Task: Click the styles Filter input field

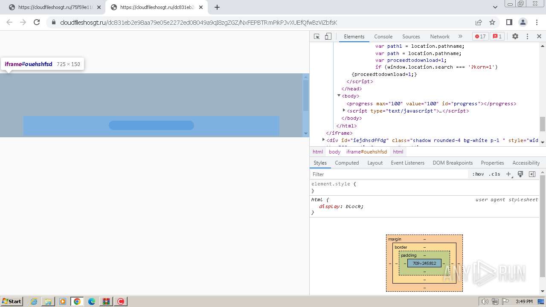Action: [389, 174]
